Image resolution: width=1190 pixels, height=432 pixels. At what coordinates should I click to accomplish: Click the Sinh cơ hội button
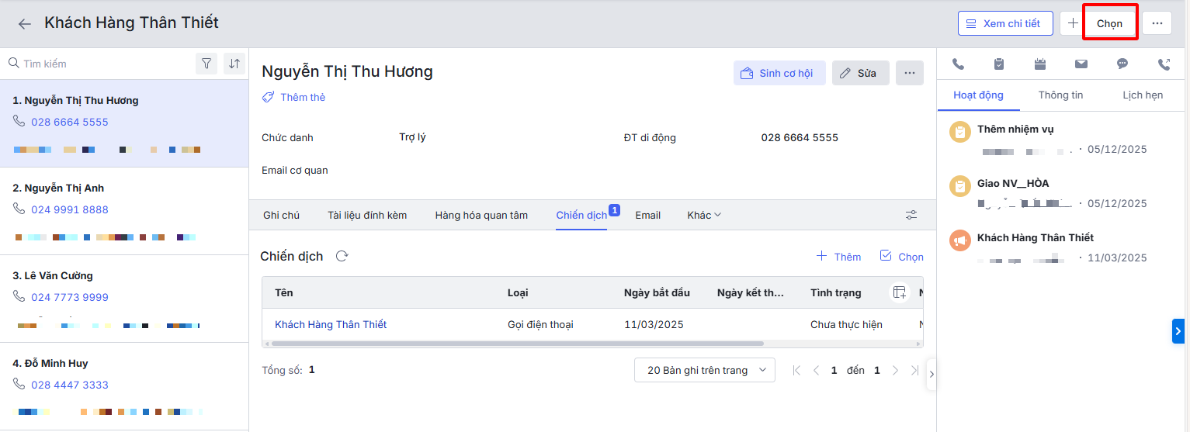(779, 73)
